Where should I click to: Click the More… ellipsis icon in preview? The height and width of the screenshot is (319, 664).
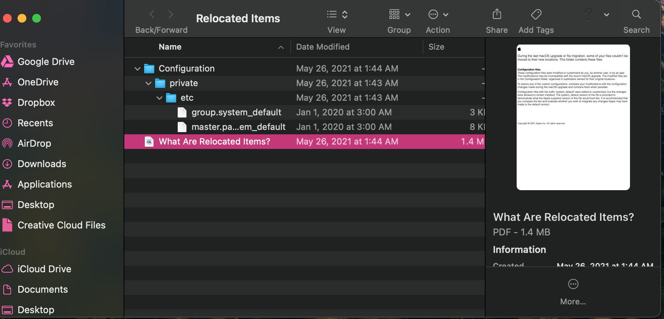coord(573,284)
